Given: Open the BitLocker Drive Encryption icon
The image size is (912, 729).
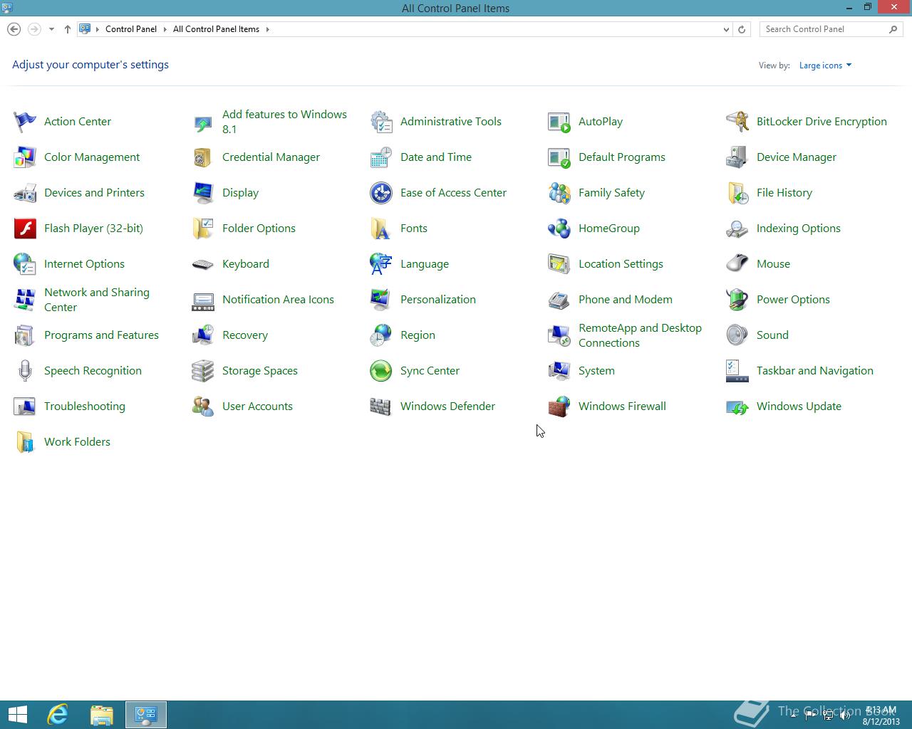Looking at the screenshot, I should (737, 122).
